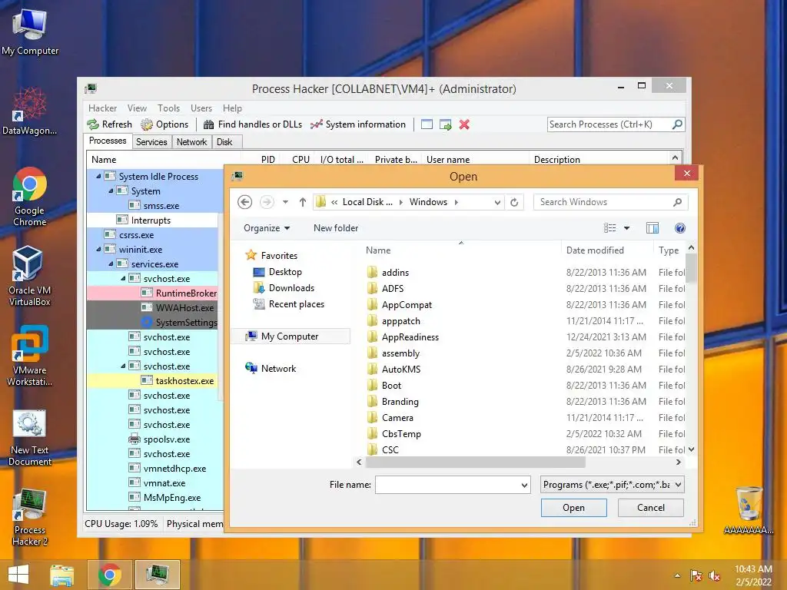The width and height of the screenshot is (787, 590).
Task: Show hidden tray icons arrow
Action: point(677,575)
